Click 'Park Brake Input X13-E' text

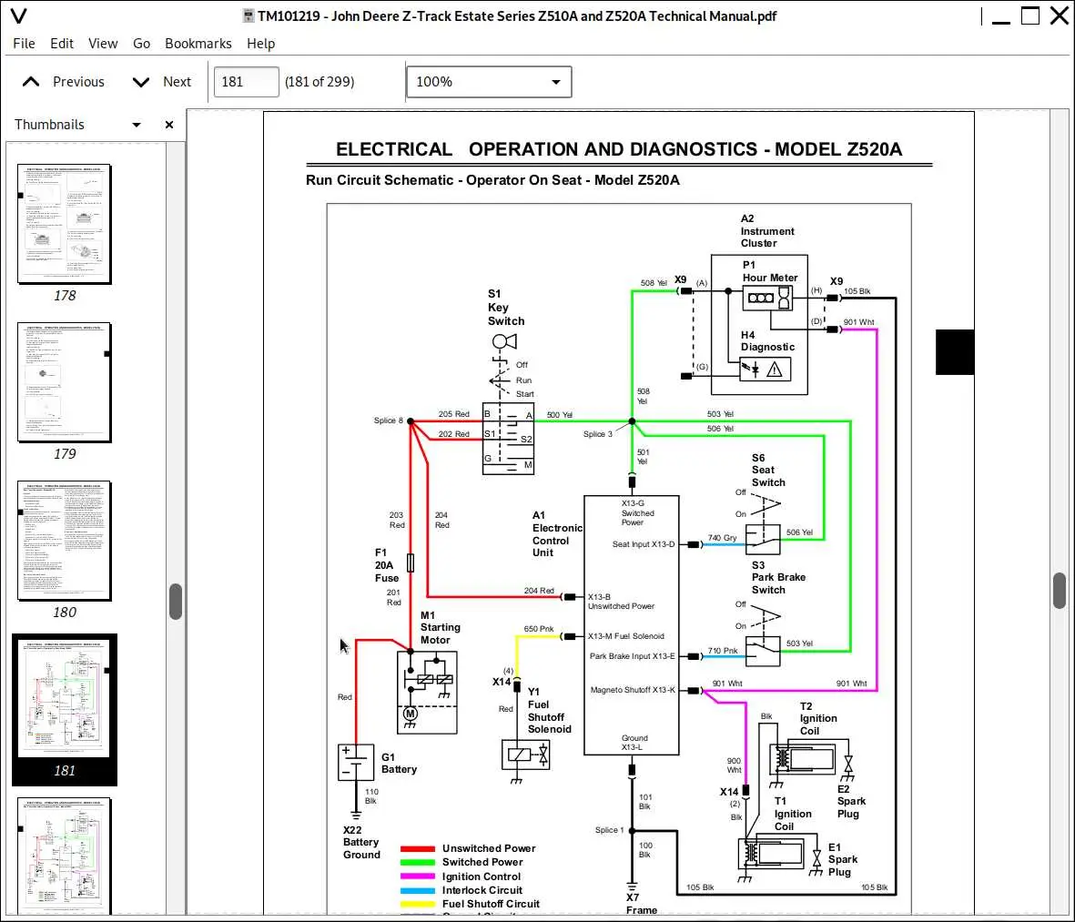(632, 656)
